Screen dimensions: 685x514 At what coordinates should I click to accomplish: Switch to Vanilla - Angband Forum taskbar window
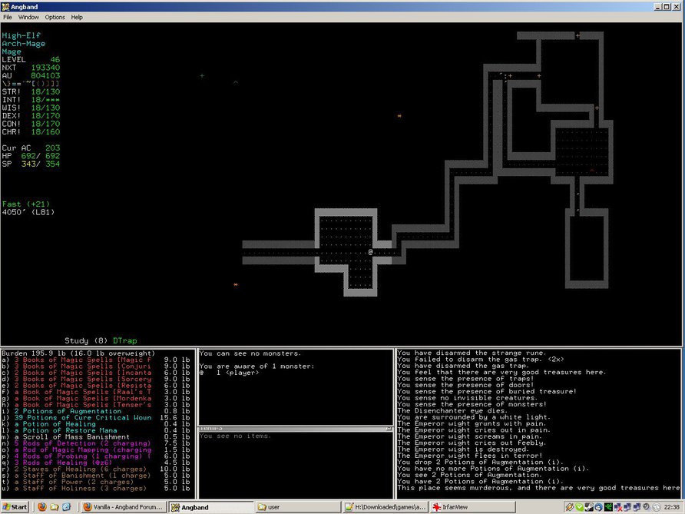[123, 507]
